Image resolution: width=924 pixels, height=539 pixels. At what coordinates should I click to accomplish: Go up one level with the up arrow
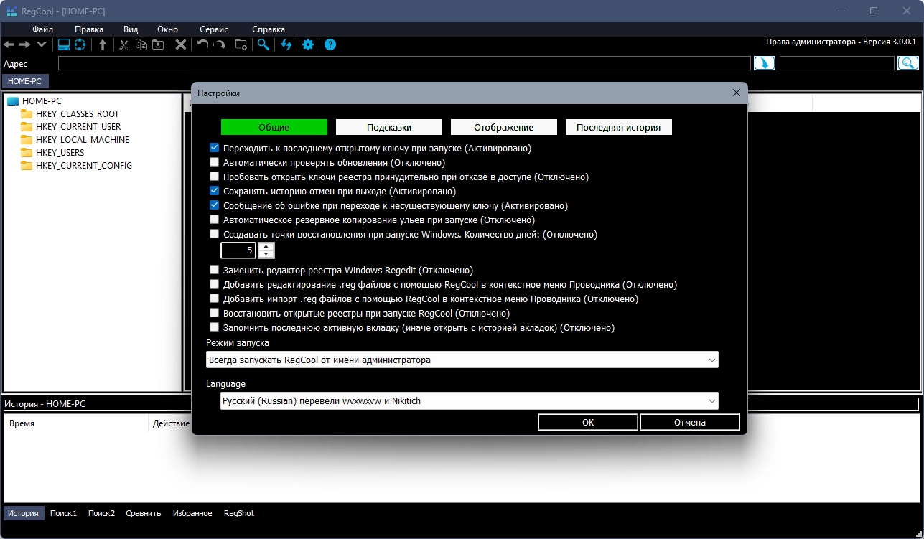pyautogui.click(x=103, y=44)
